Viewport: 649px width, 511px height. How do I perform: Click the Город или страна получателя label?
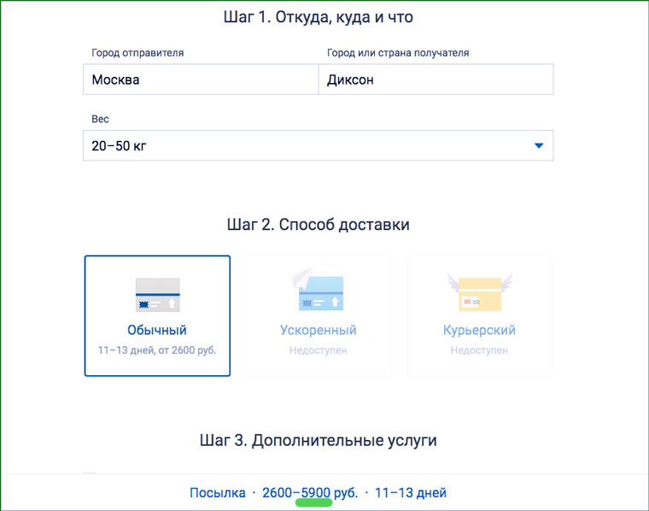click(x=398, y=53)
